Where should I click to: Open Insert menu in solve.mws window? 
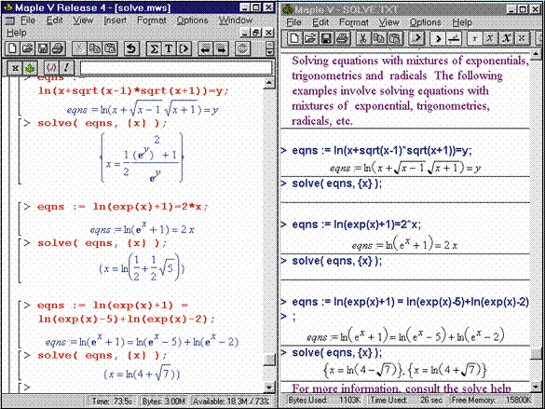[x=115, y=20]
